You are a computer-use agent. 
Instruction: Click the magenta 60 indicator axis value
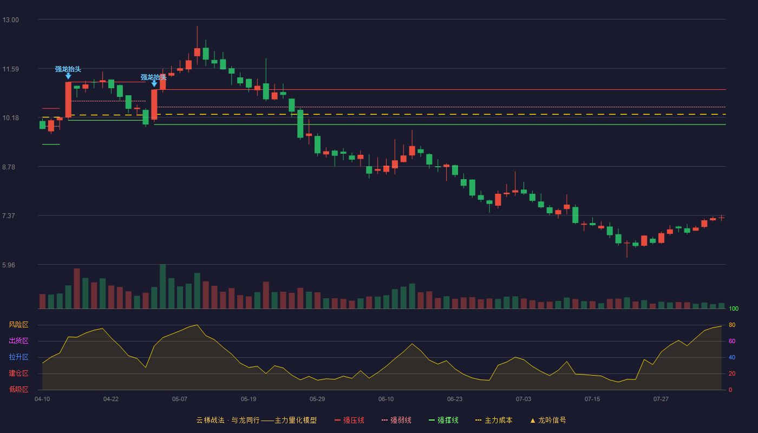click(x=732, y=341)
